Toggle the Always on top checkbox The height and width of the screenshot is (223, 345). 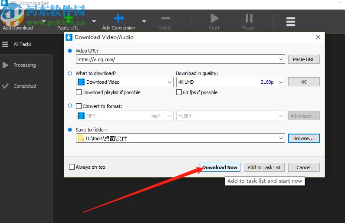click(x=72, y=167)
